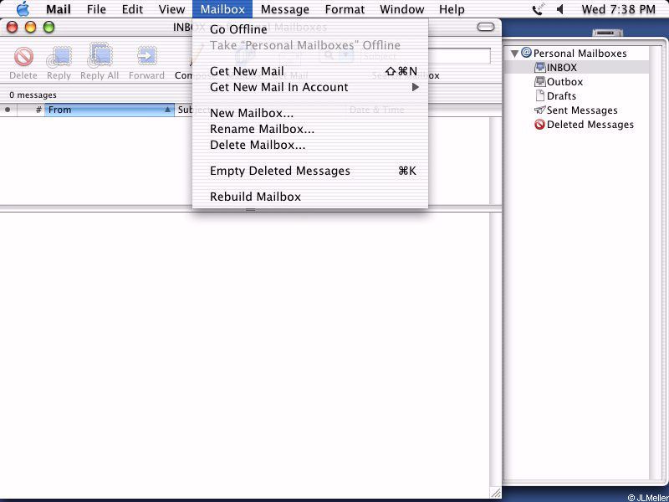The image size is (669, 502).
Task: Open the Apple menu
Action: click(23, 9)
